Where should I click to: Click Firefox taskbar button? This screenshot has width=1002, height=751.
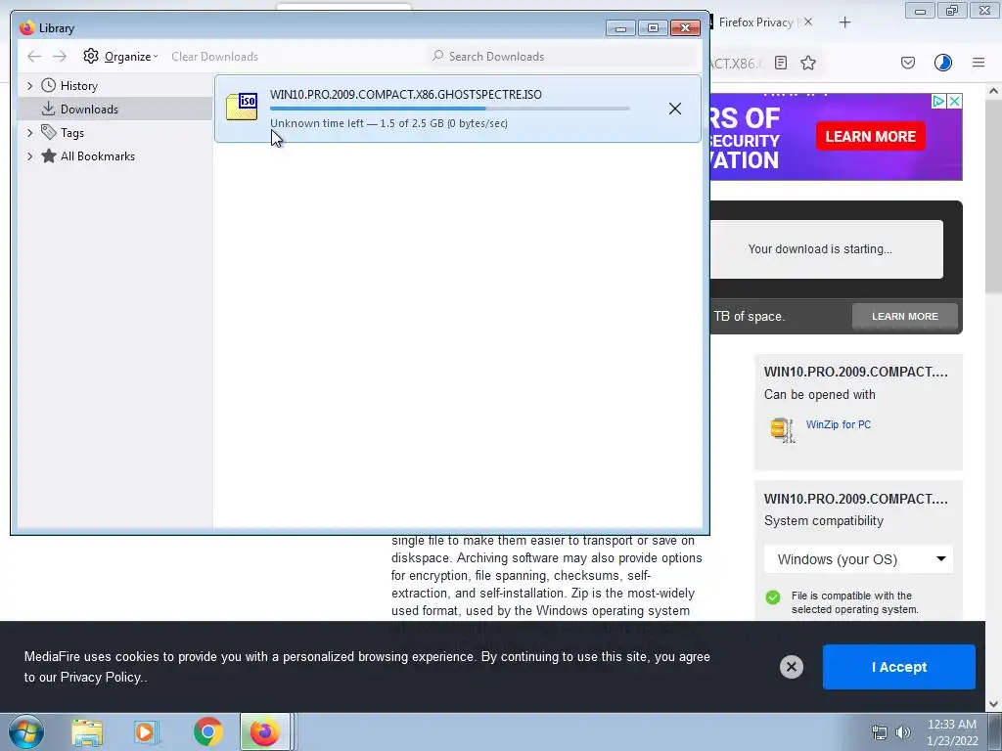(x=266, y=731)
